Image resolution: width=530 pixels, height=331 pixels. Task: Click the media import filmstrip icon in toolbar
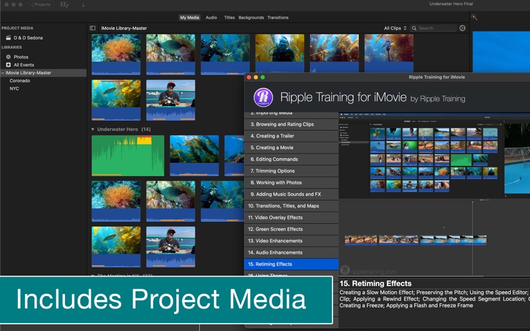[x=64, y=5]
